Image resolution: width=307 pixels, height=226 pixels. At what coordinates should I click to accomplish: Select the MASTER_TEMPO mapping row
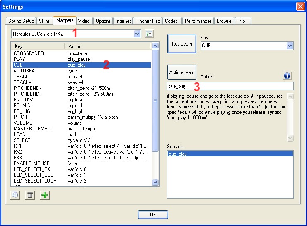coord(81,129)
